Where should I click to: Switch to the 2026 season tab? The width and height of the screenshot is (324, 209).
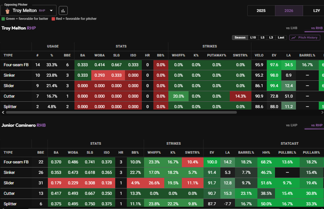289,11
